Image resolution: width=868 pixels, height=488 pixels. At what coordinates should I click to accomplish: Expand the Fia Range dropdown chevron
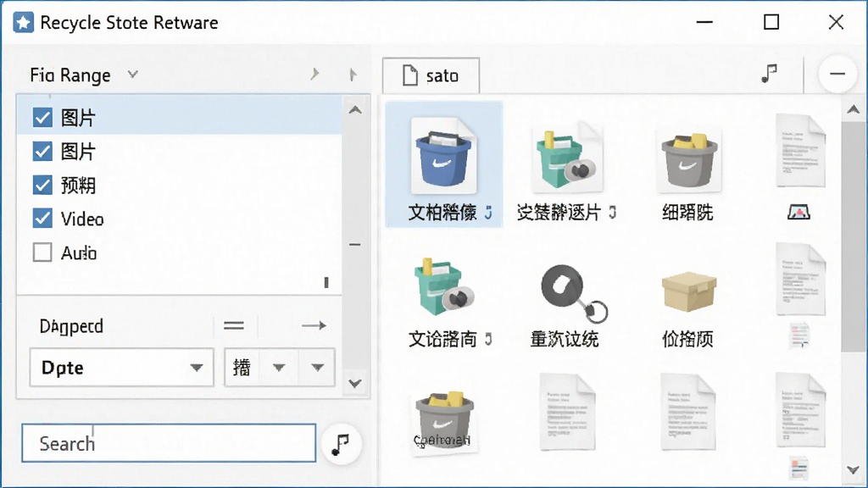132,74
